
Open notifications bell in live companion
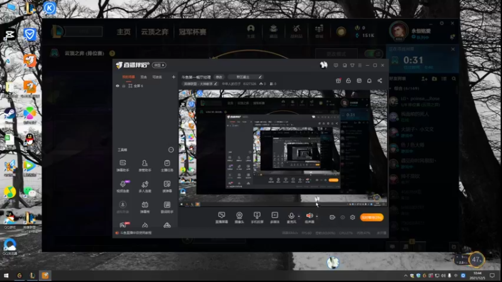[x=369, y=81]
